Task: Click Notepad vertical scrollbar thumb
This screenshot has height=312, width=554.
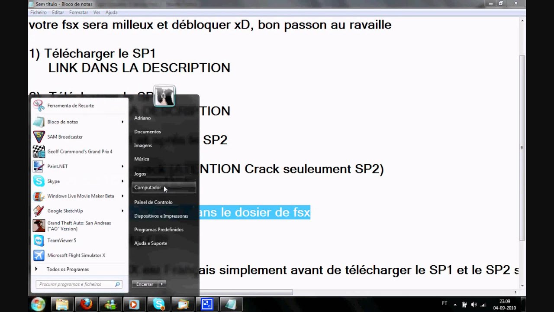Action: click(522, 148)
